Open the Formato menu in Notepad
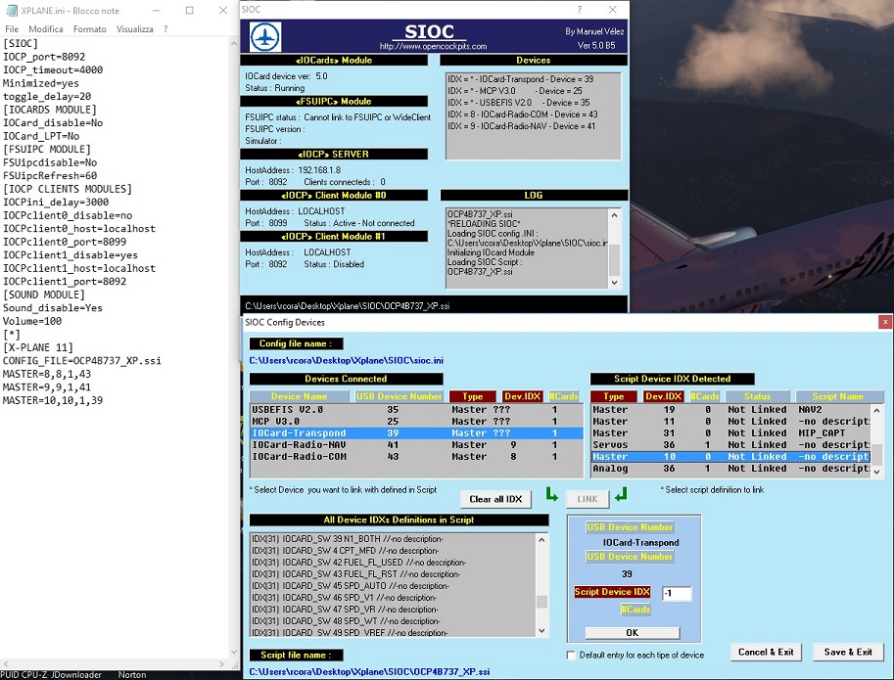Screen dimensions: 894x680 (89, 29)
